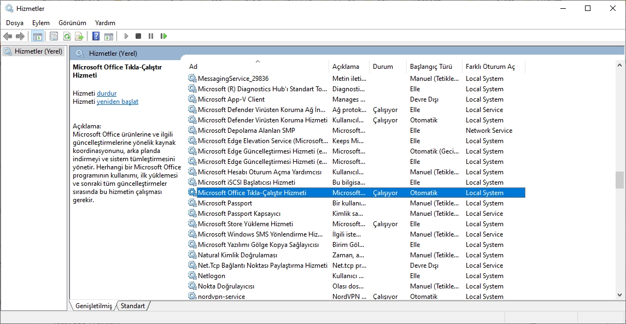626x324 pixels.
Task: Click the Pause Service icon
Action: (x=150, y=36)
